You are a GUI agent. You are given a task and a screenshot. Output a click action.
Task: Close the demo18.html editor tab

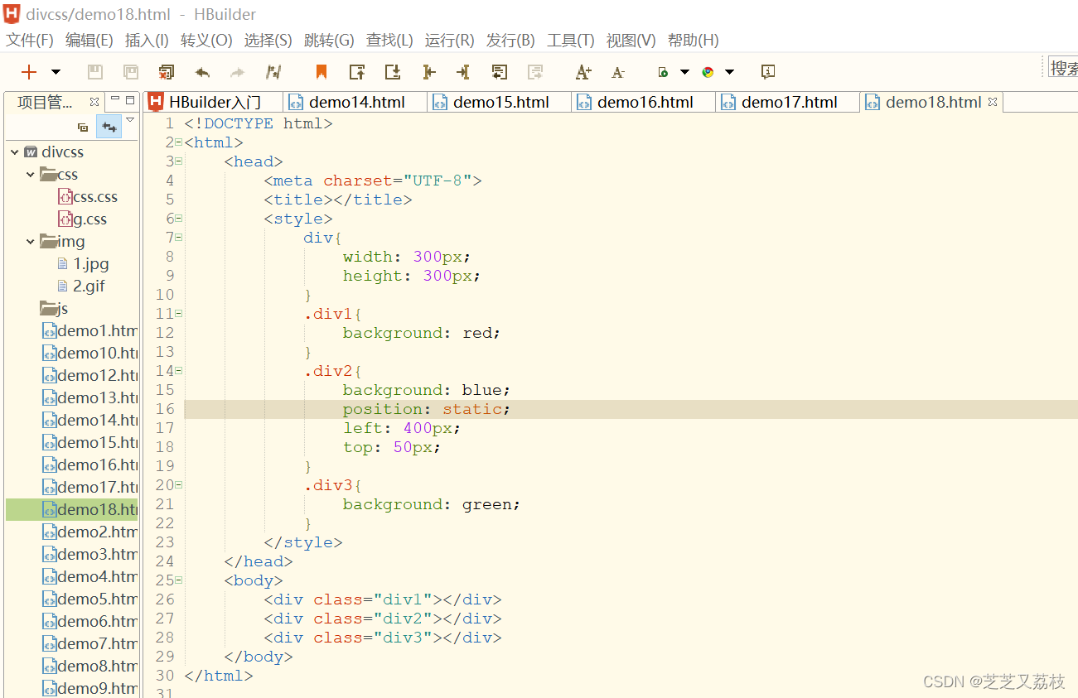click(x=992, y=102)
